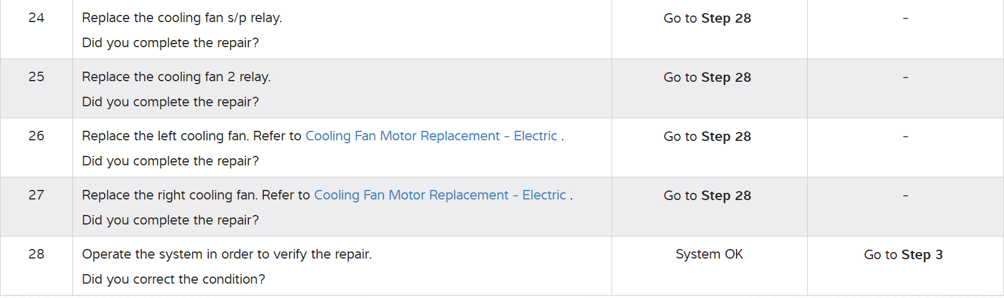Open Cooling Fan Motor Replacement link in step 27
The height and width of the screenshot is (298, 1004).
click(440, 195)
